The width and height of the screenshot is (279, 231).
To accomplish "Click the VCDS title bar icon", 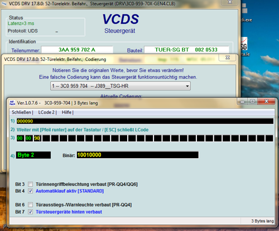I will 4,3.
